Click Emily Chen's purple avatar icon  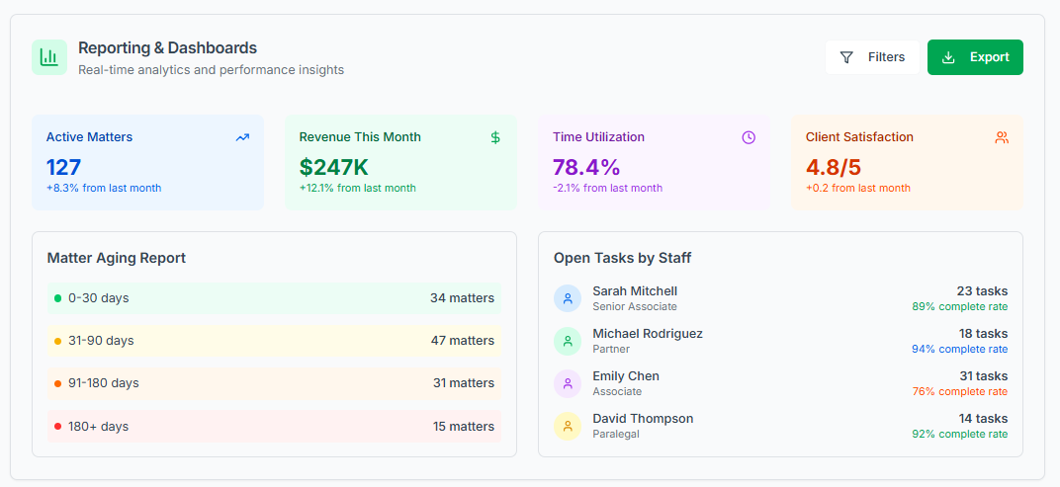pos(568,383)
